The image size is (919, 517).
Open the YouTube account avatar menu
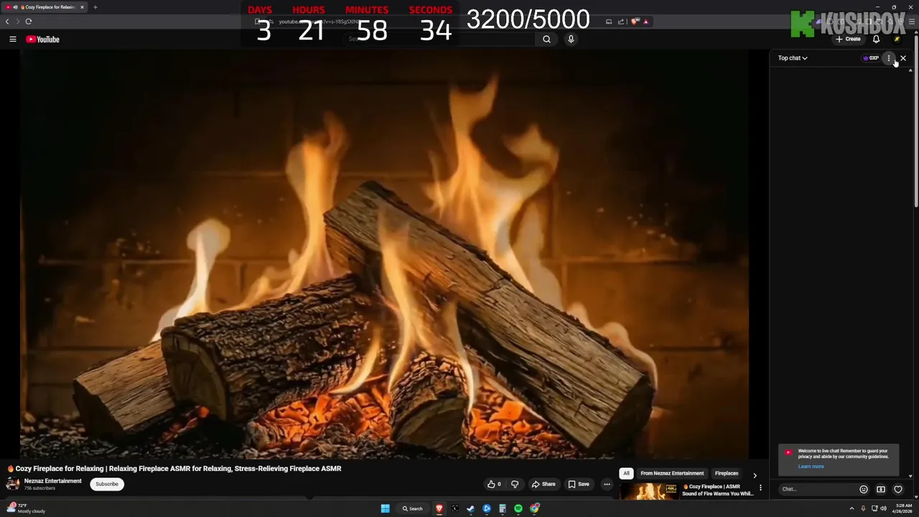point(897,39)
